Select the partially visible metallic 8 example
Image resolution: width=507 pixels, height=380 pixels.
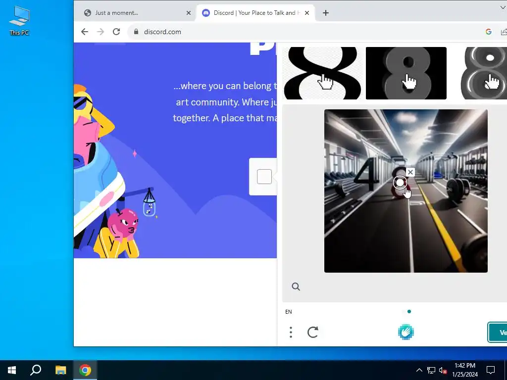click(x=483, y=73)
